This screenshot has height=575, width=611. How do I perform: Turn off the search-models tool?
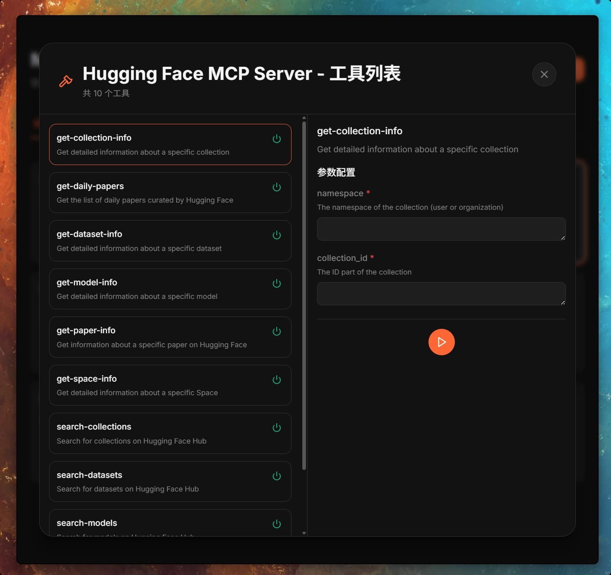(x=277, y=524)
